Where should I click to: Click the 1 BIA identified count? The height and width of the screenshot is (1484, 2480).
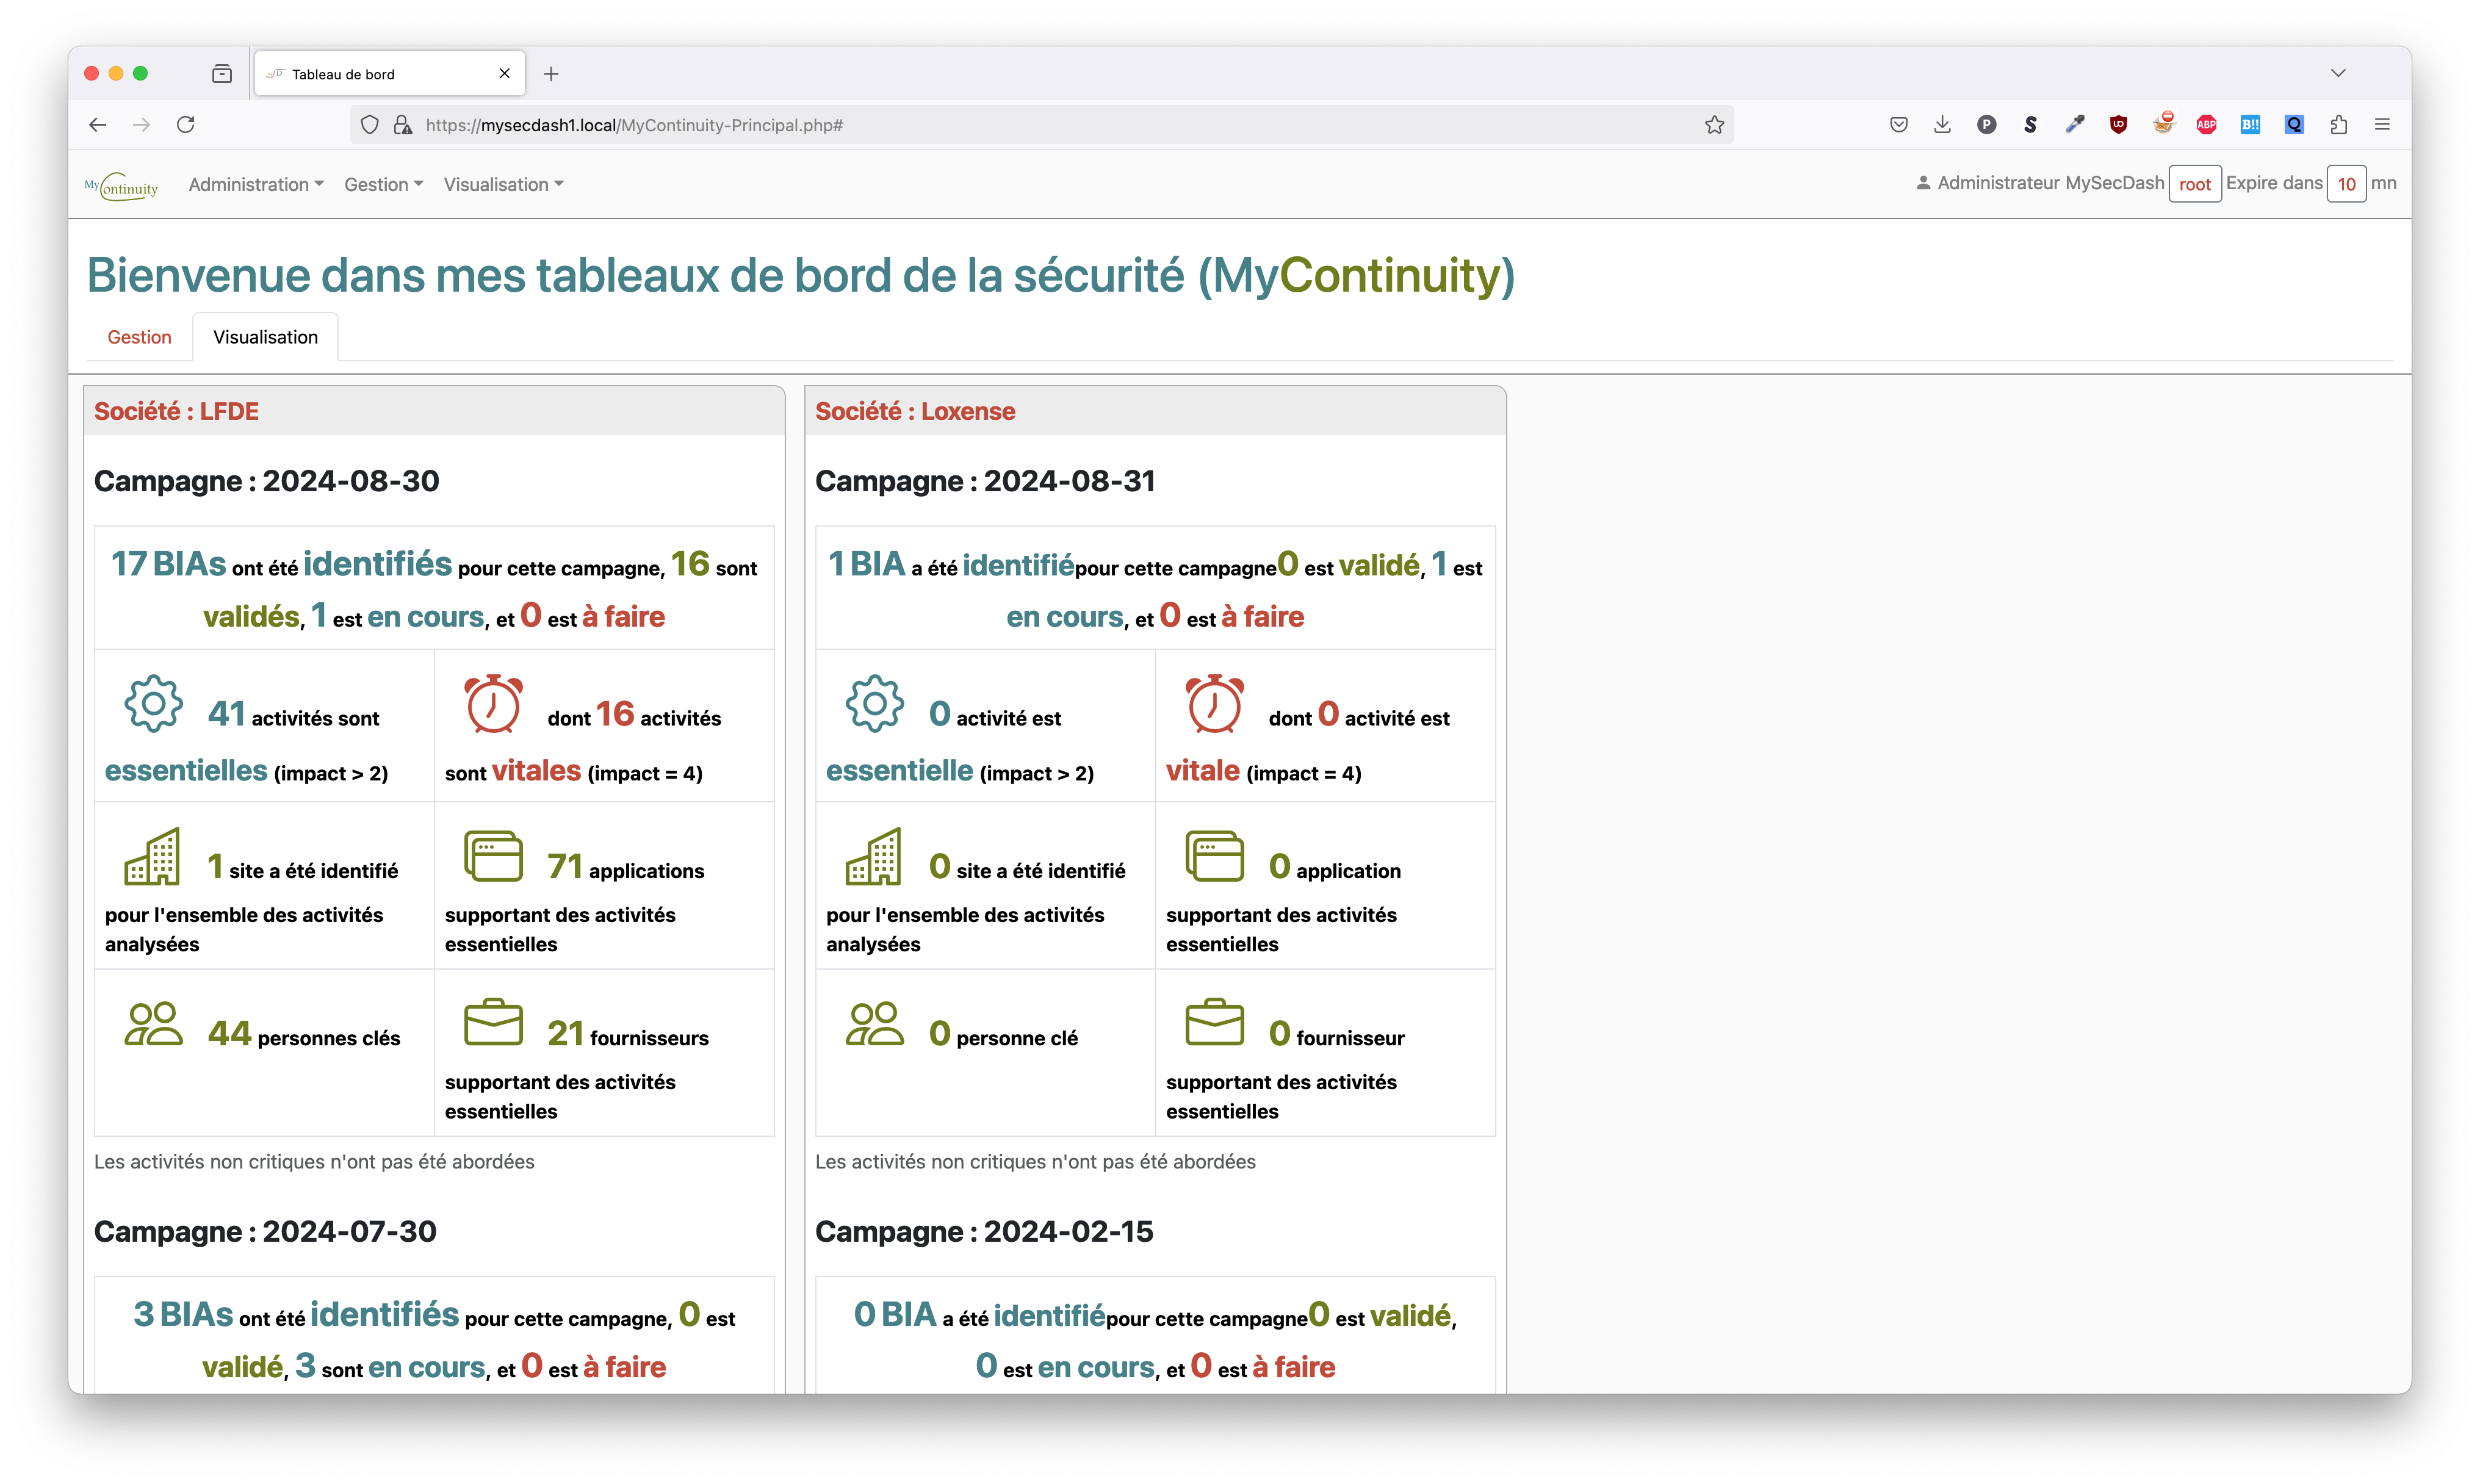pyautogui.click(x=866, y=564)
